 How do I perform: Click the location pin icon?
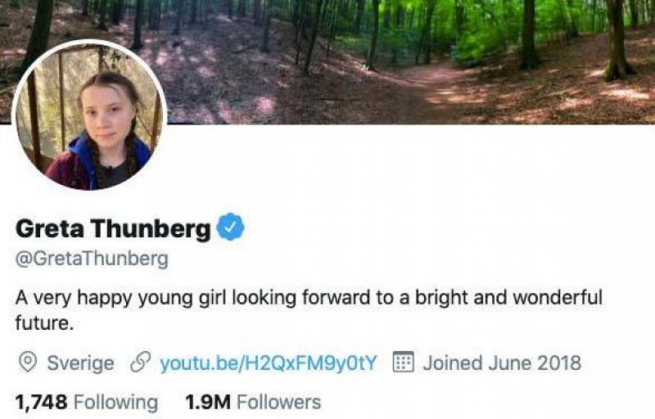click(27, 363)
